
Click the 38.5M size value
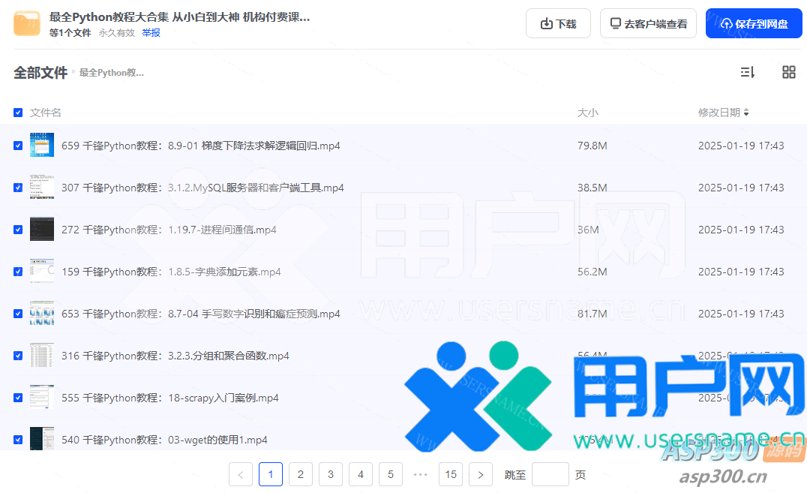click(x=592, y=188)
